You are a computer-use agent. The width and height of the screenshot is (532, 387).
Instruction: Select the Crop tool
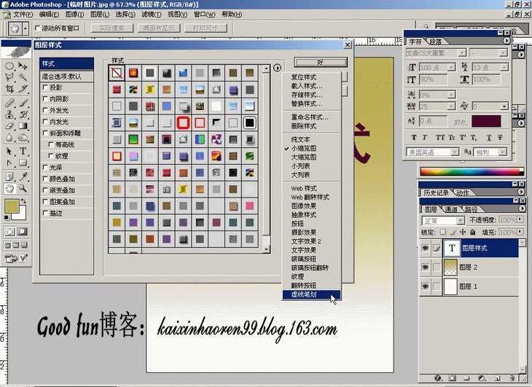click(9, 88)
